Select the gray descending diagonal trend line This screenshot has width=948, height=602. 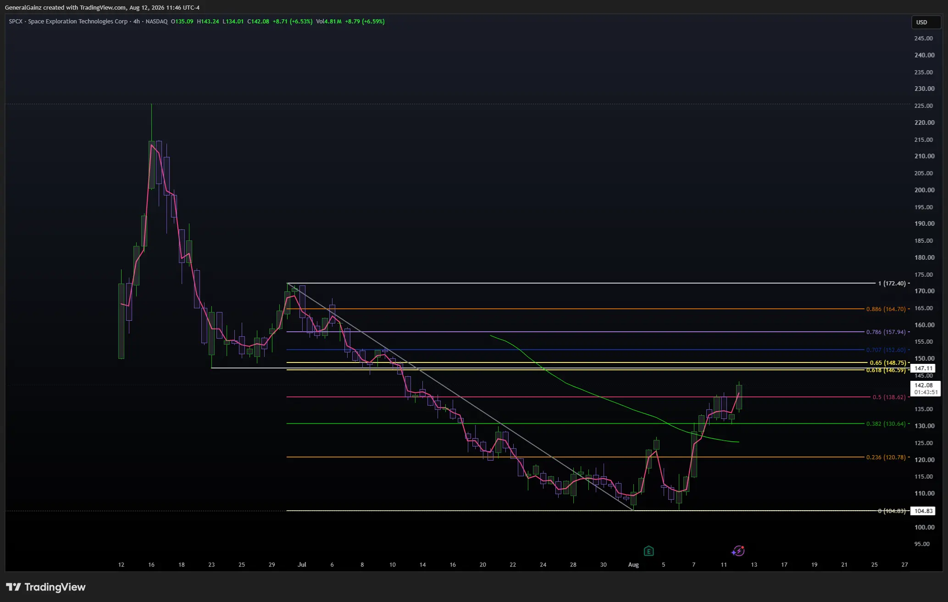point(460,397)
